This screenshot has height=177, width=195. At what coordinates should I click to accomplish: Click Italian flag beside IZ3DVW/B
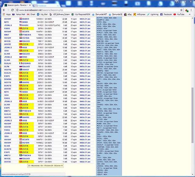point(20,63)
